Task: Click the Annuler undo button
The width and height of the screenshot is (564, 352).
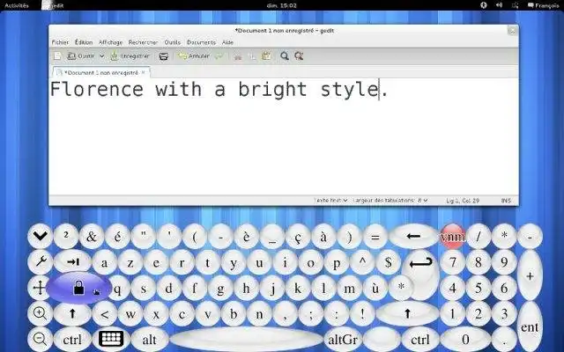Action: coord(194,56)
